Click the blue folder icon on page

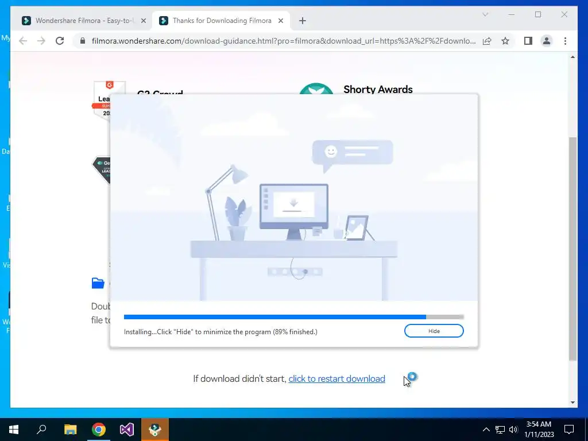98,283
